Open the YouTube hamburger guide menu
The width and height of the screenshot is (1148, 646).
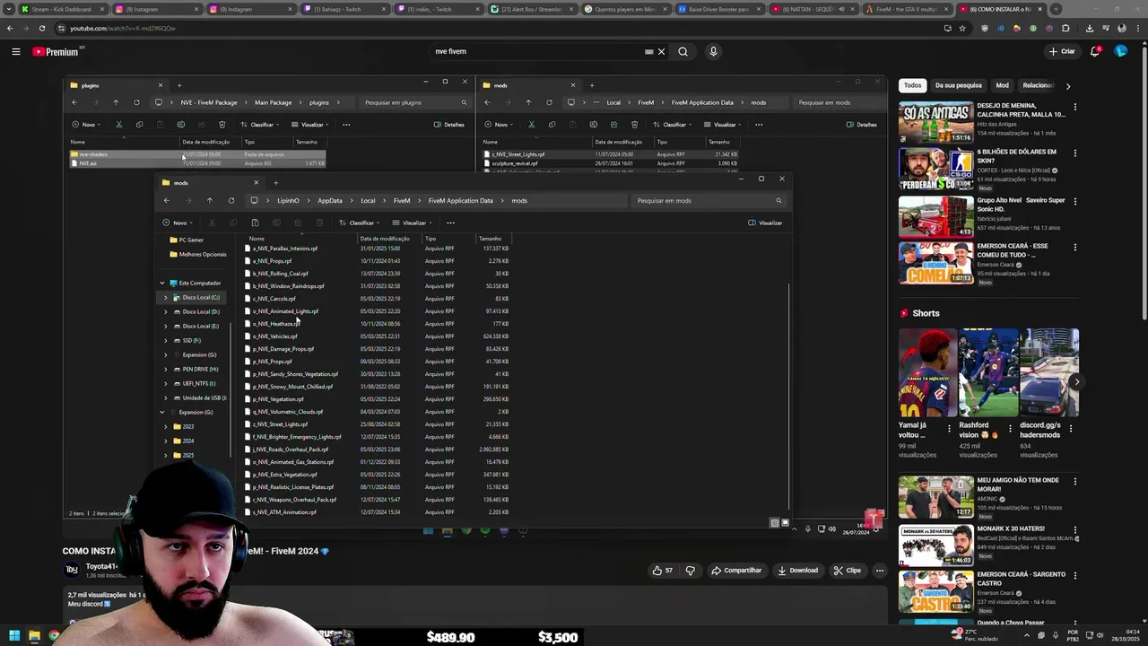15,51
